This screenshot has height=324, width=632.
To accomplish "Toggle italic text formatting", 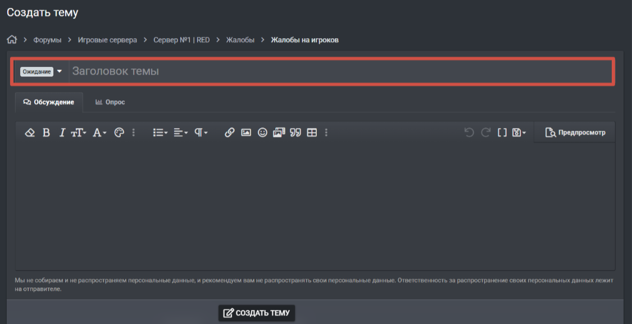I will point(62,133).
